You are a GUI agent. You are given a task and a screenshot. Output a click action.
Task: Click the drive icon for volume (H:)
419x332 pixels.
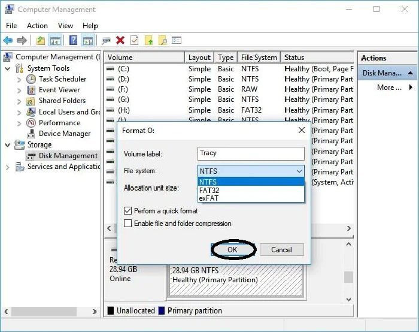pos(110,110)
